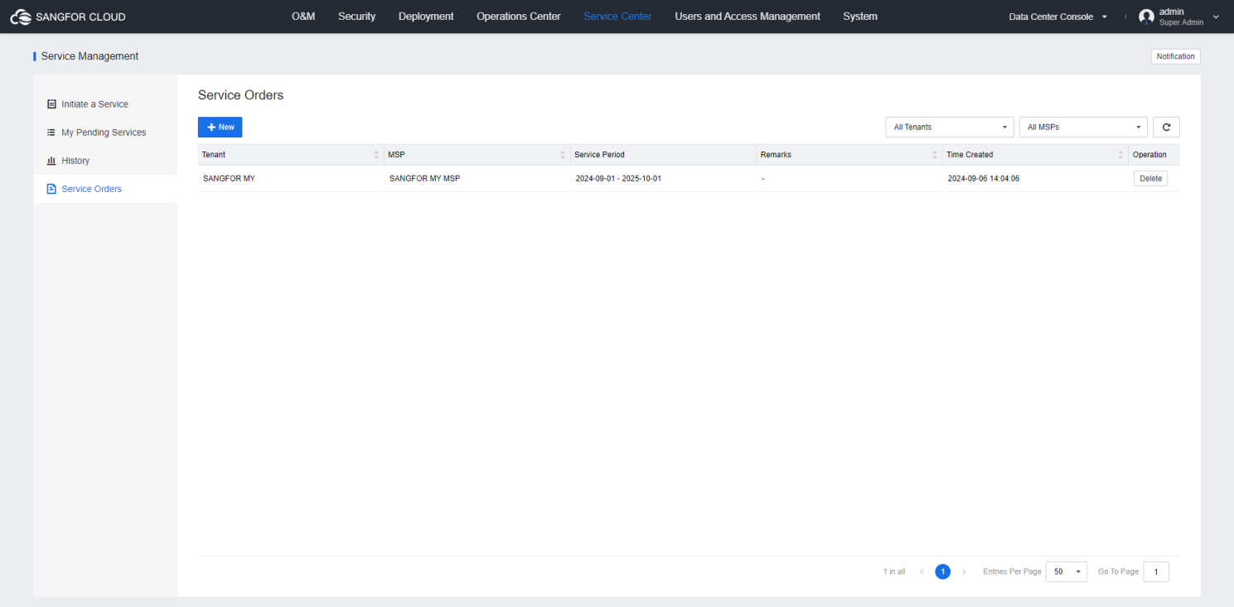Click the refresh icon button

coord(1166,127)
